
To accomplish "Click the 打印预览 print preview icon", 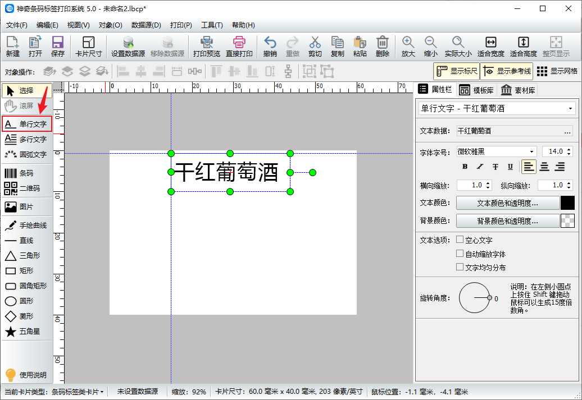I will tap(206, 47).
